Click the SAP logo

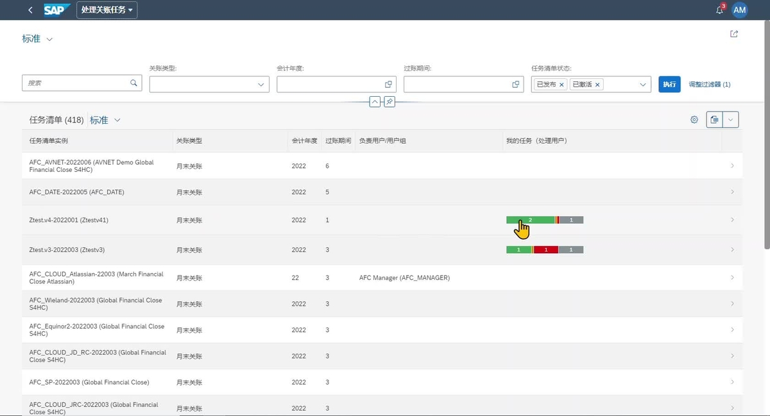(57, 10)
